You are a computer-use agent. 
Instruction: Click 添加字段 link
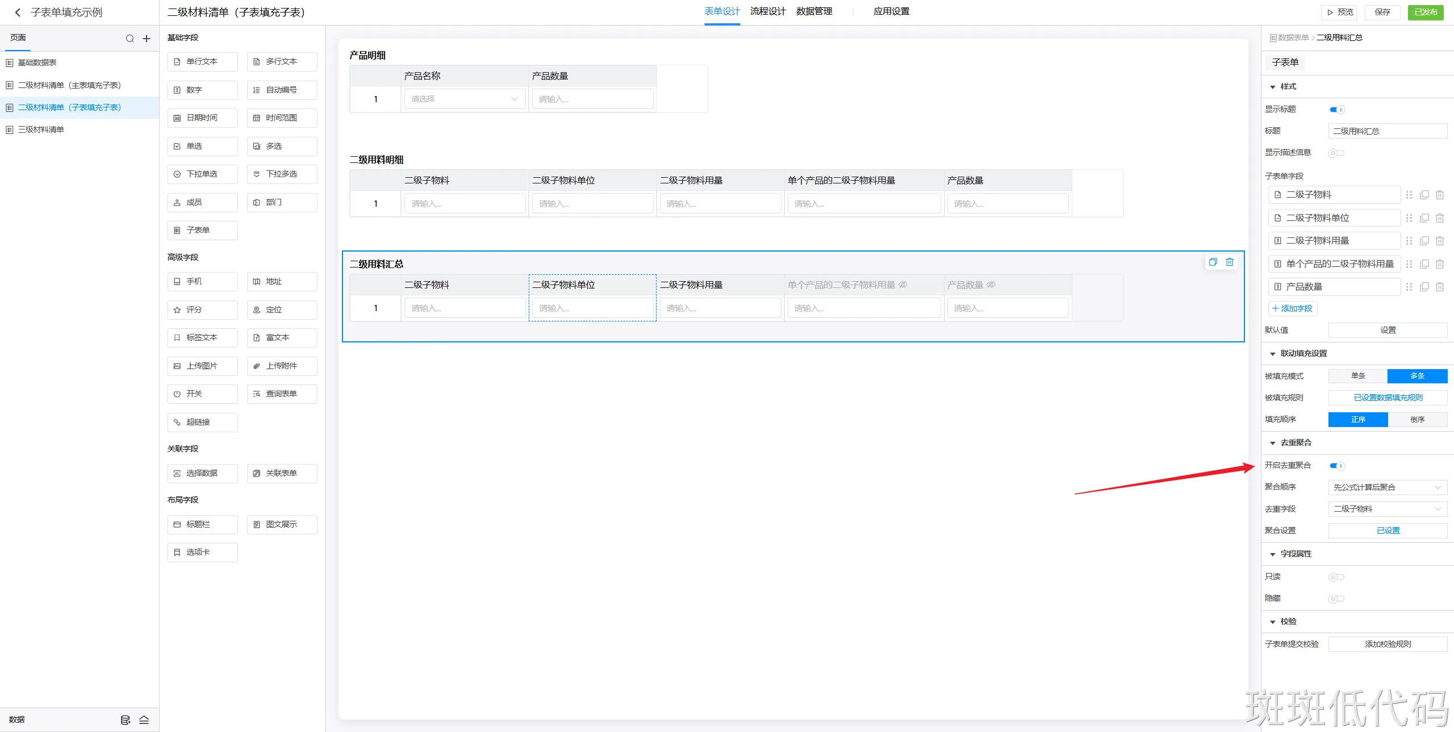[1293, 308]
